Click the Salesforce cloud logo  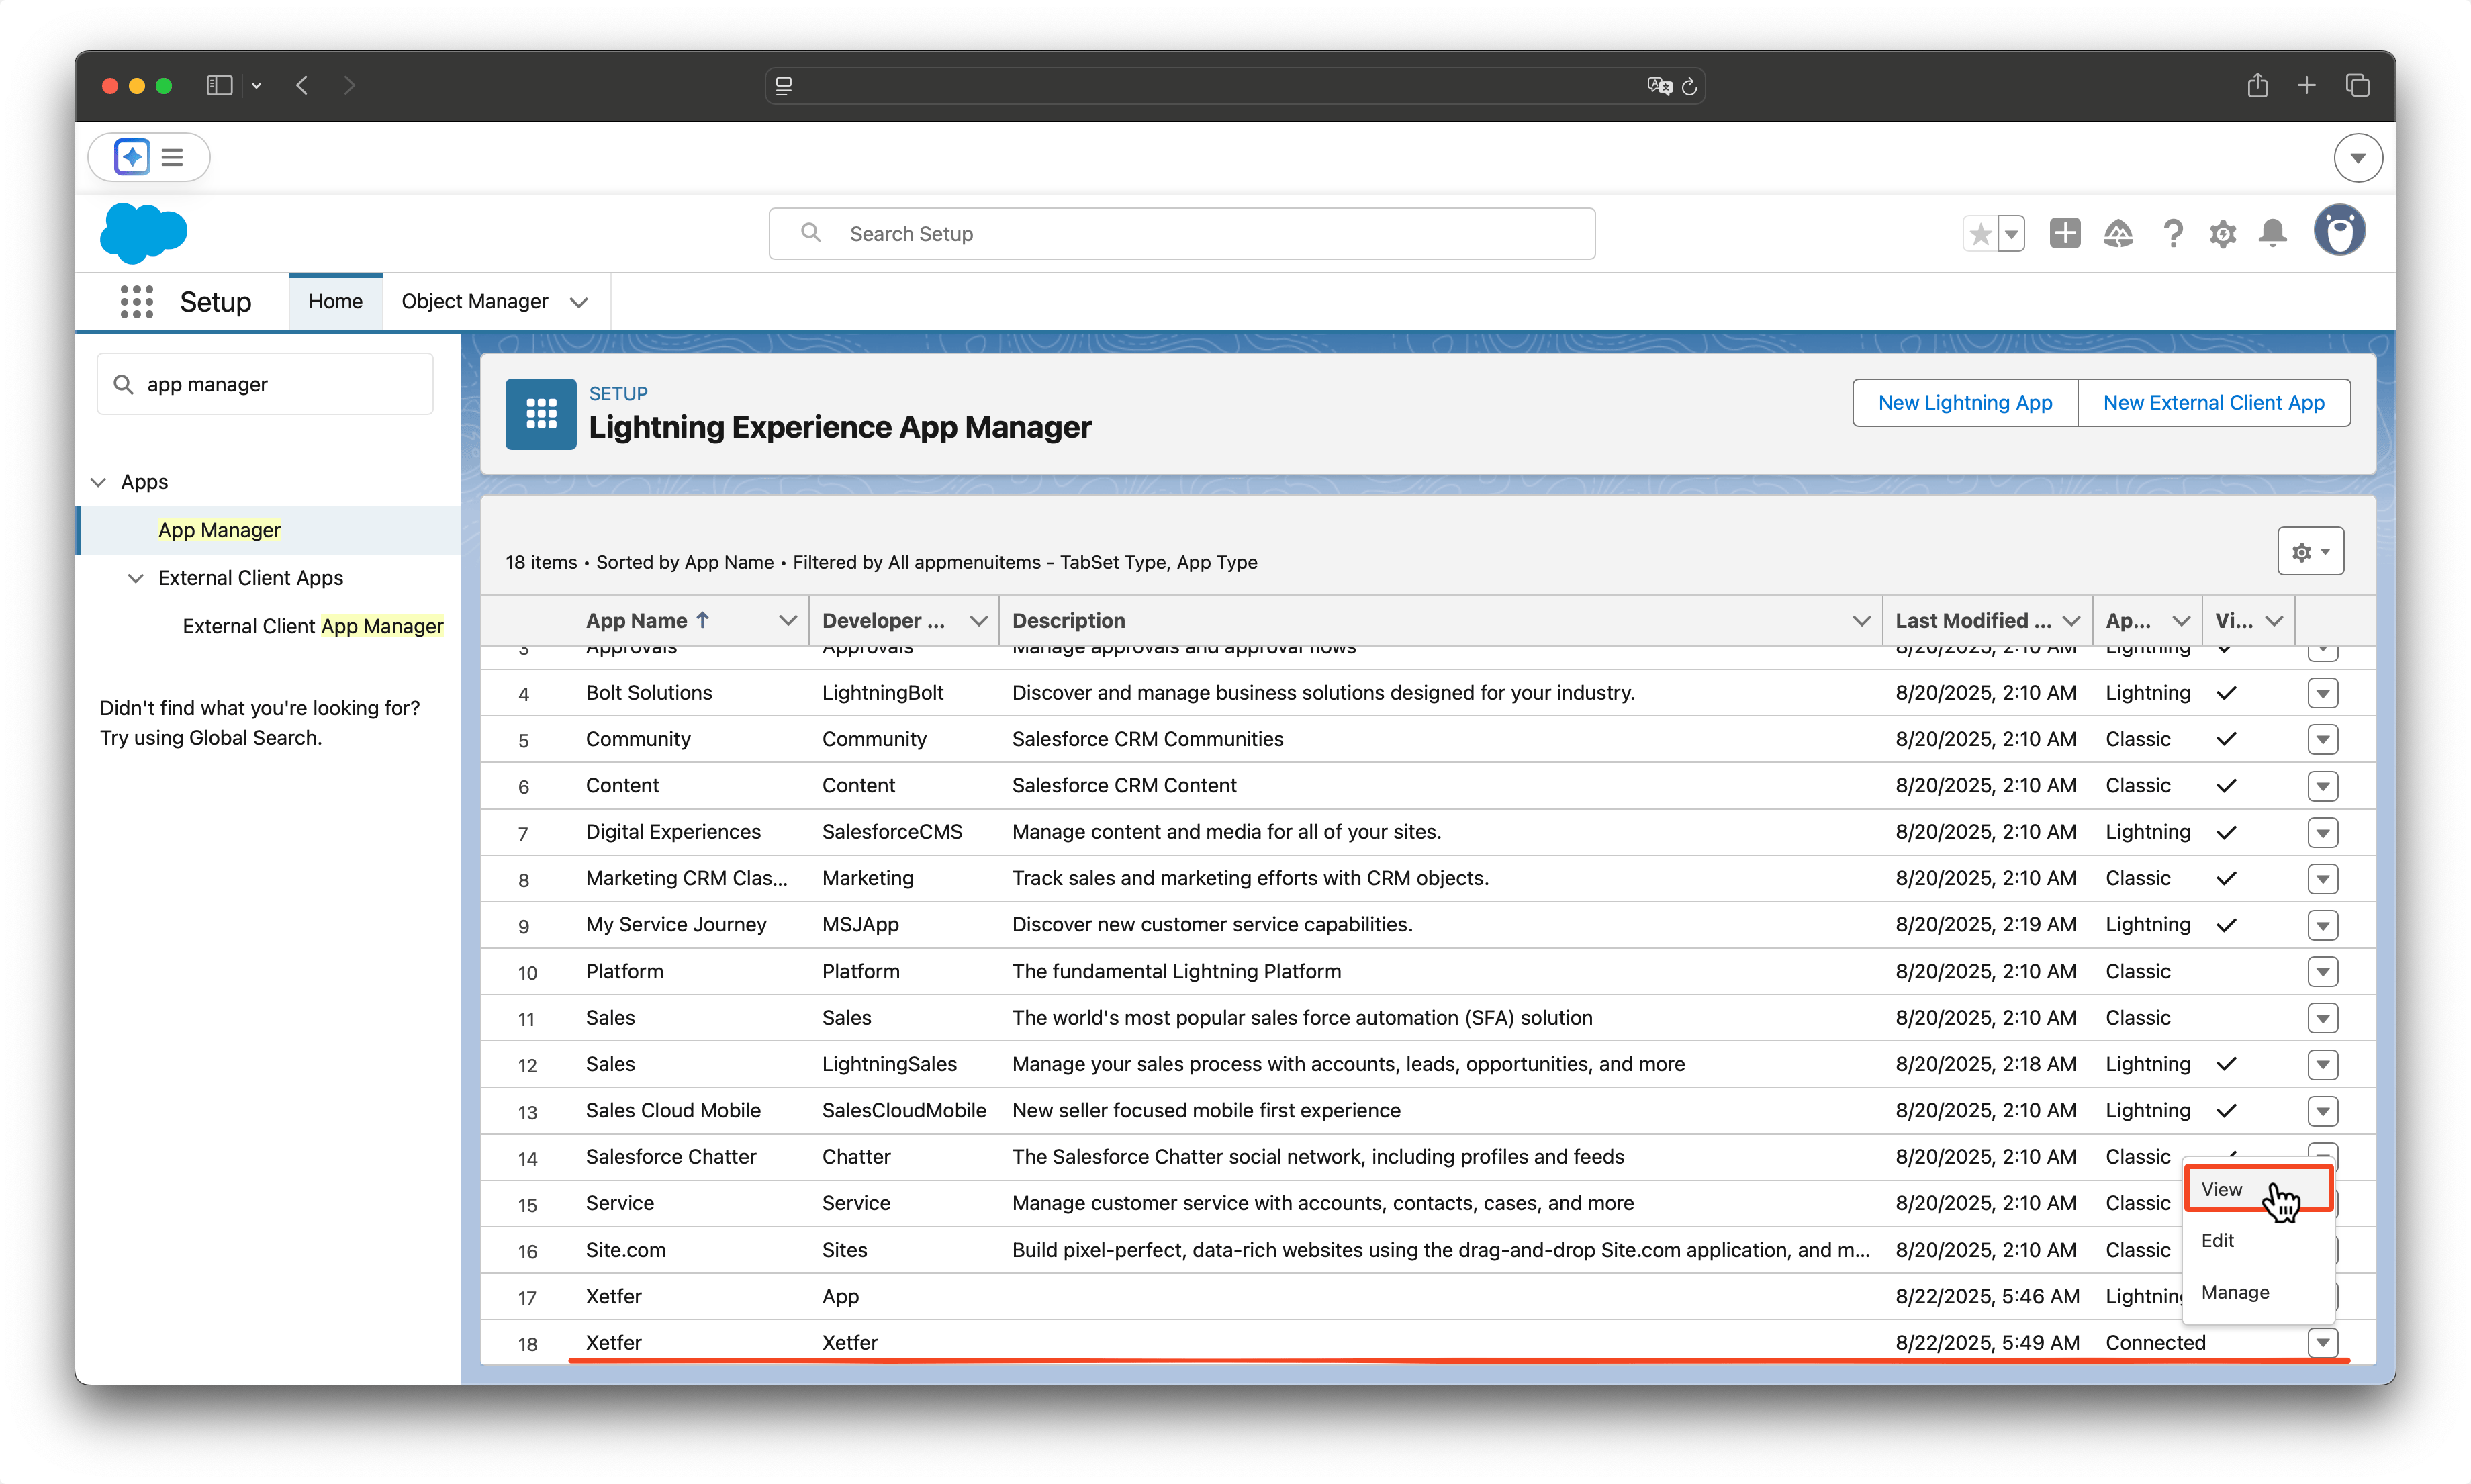[144, 233]
